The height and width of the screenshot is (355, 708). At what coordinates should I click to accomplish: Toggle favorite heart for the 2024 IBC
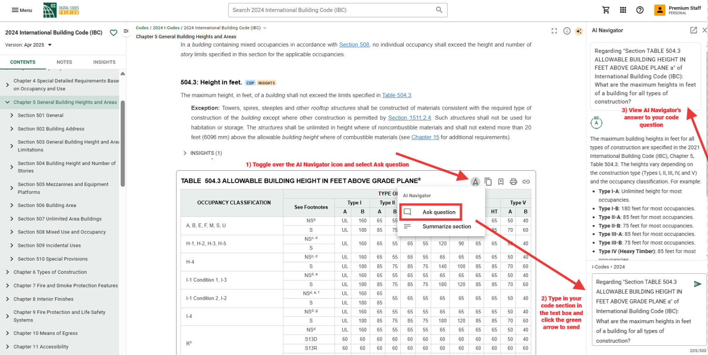coord(113,33)
